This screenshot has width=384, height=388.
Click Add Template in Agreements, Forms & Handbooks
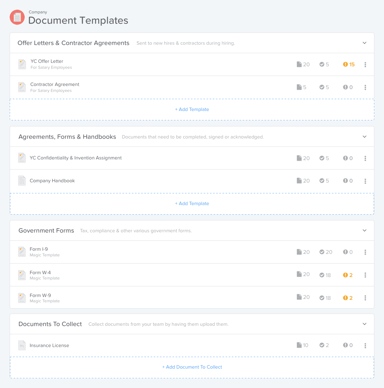(192, 203)
